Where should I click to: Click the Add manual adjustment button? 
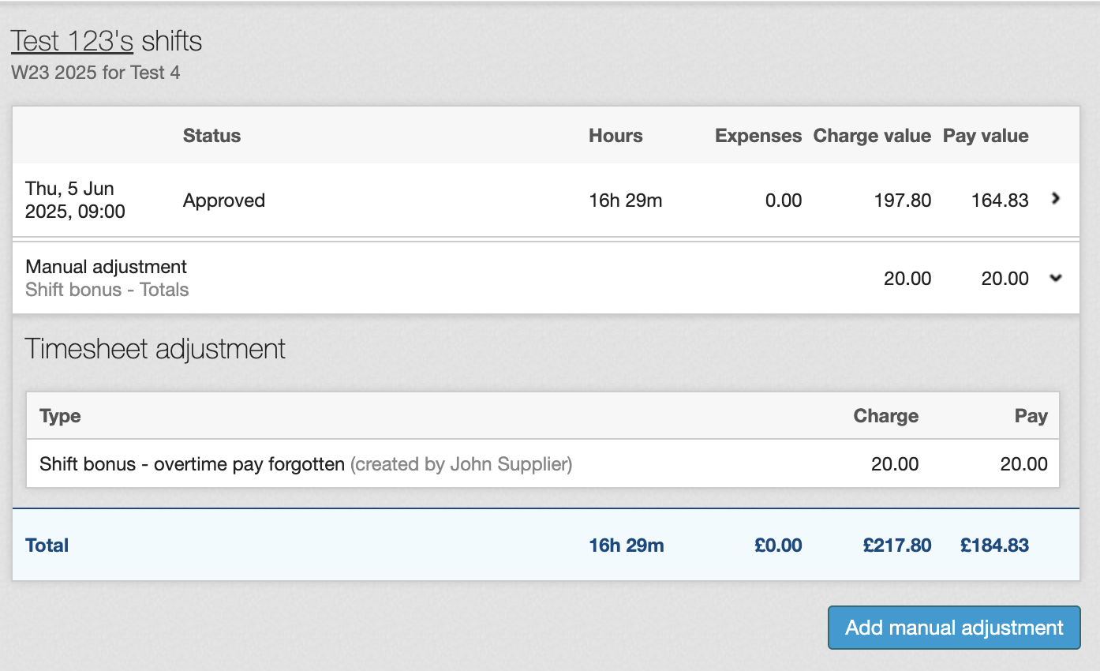coord(954,628)
